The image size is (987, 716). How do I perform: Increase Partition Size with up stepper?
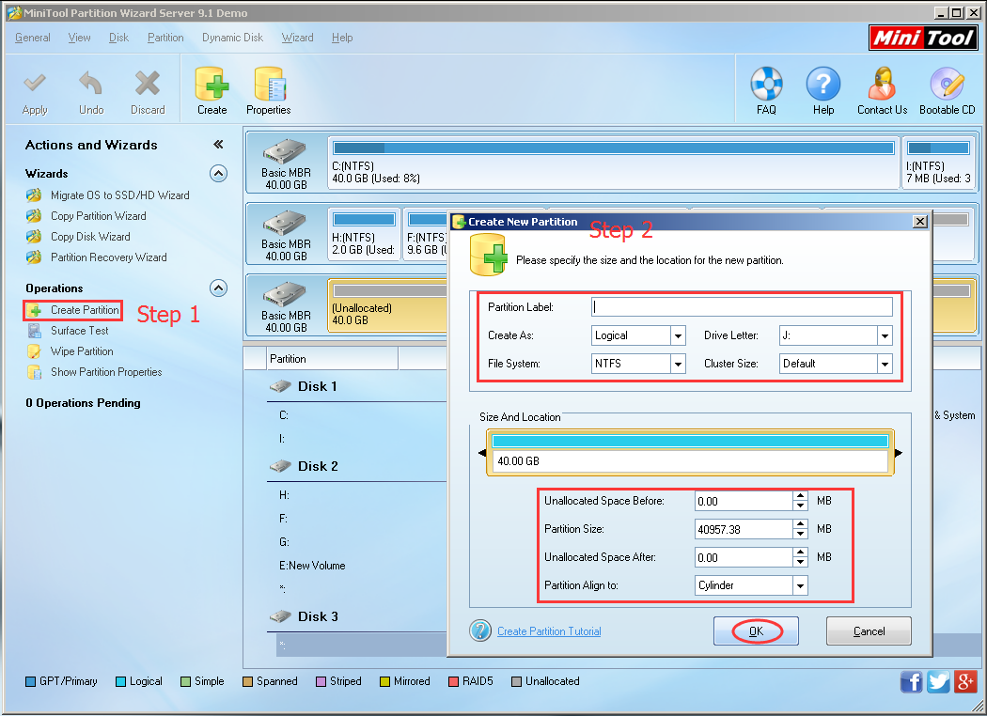pyautogui.click(x=800, y=524)
